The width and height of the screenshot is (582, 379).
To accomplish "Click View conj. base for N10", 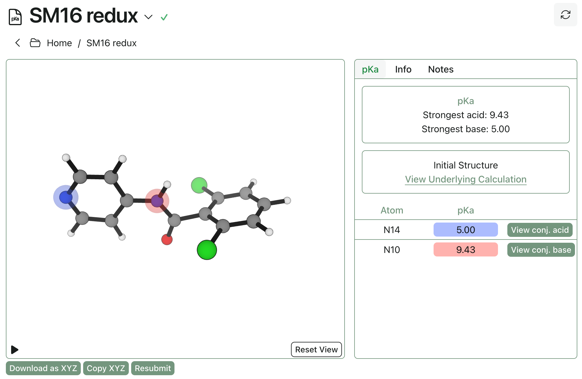I will (x=541, y=250).
